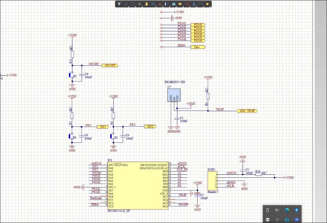Click the "IC1" designator text
This screenshot has width=327, height=223.
110,160
